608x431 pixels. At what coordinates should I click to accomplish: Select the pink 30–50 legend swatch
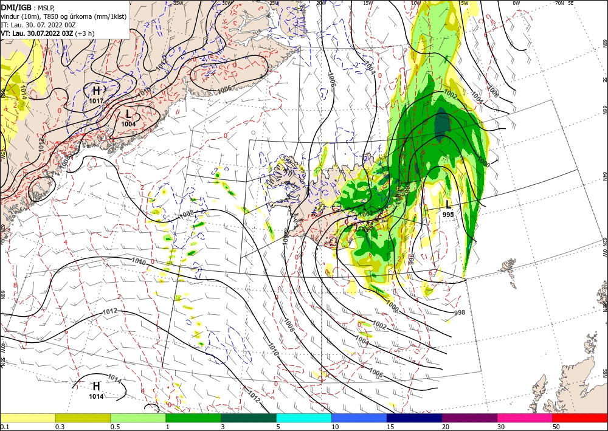coord(525,418)
